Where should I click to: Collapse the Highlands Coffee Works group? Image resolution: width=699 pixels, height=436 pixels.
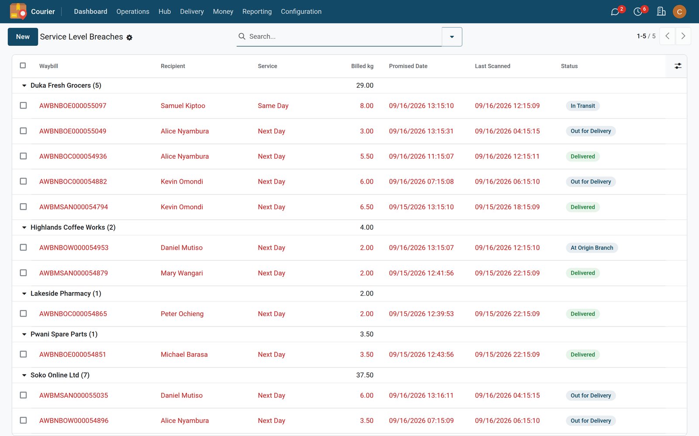point(24,228)
